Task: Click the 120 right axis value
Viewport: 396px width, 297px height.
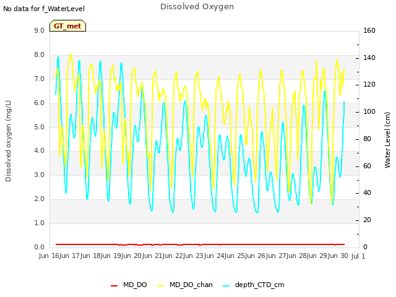Action: click(369, 84)
